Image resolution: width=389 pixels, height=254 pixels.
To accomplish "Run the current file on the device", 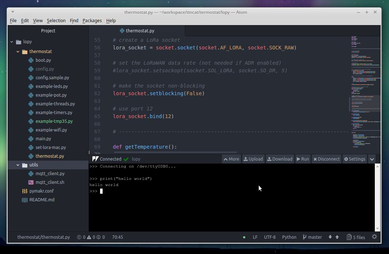I will point(303,159).
